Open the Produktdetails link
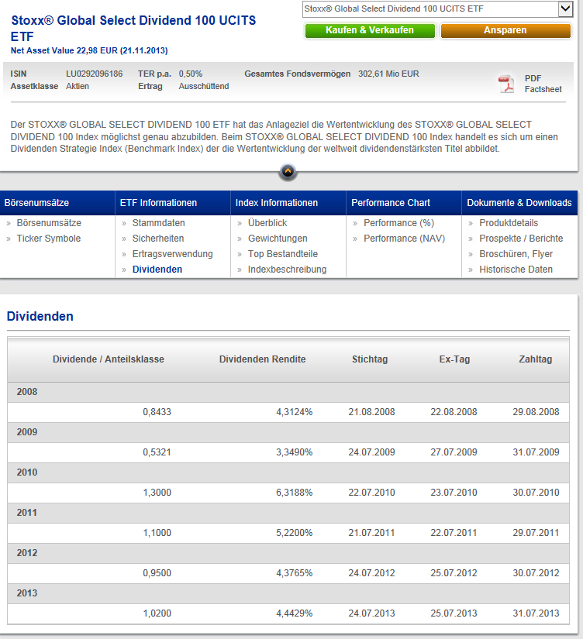Image resolution: width=583 pixels, height=639 pixels. tap(509, 223)
